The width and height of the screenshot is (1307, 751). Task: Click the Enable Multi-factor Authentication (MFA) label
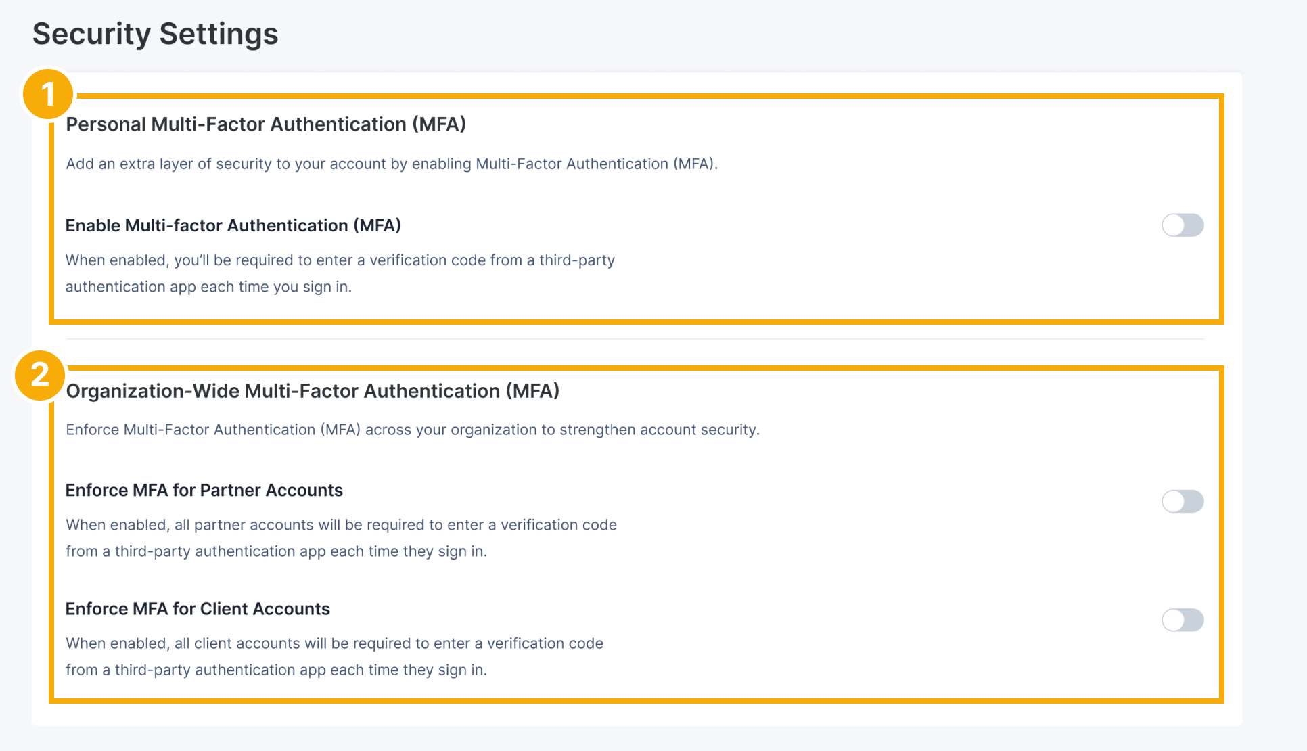click(233, 225)
